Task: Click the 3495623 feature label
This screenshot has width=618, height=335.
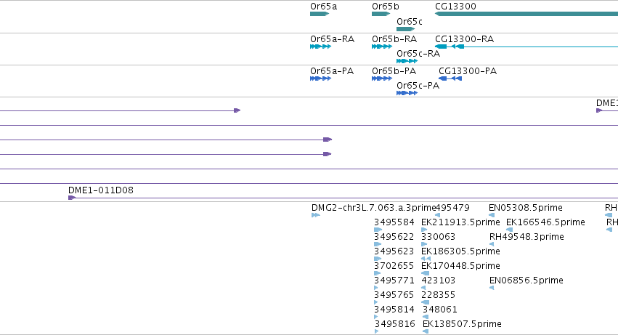Action: (394, 251)
